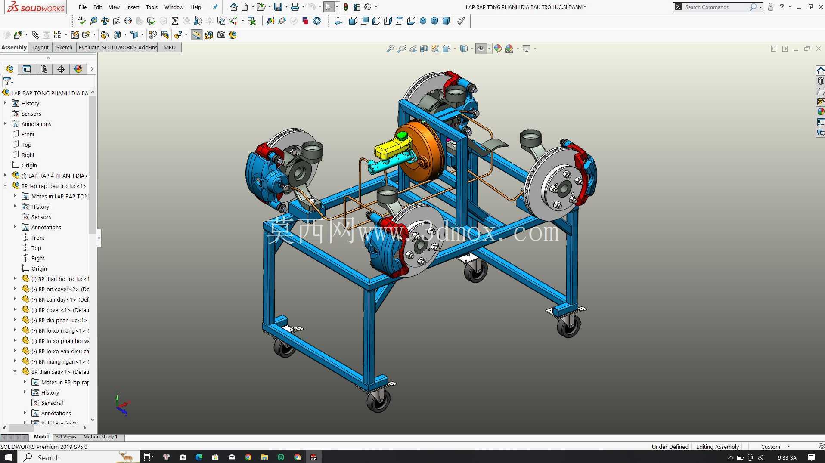Screen dimensions: 825x463
Task: Open the Measure tool
Action: [93, 21]
